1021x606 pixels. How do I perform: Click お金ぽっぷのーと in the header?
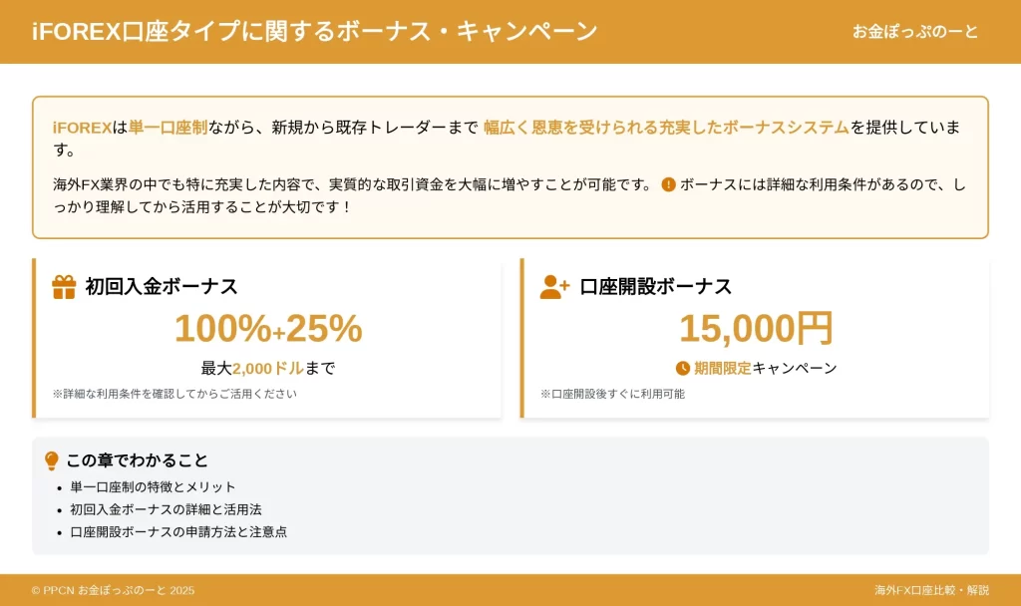point(915,31)
